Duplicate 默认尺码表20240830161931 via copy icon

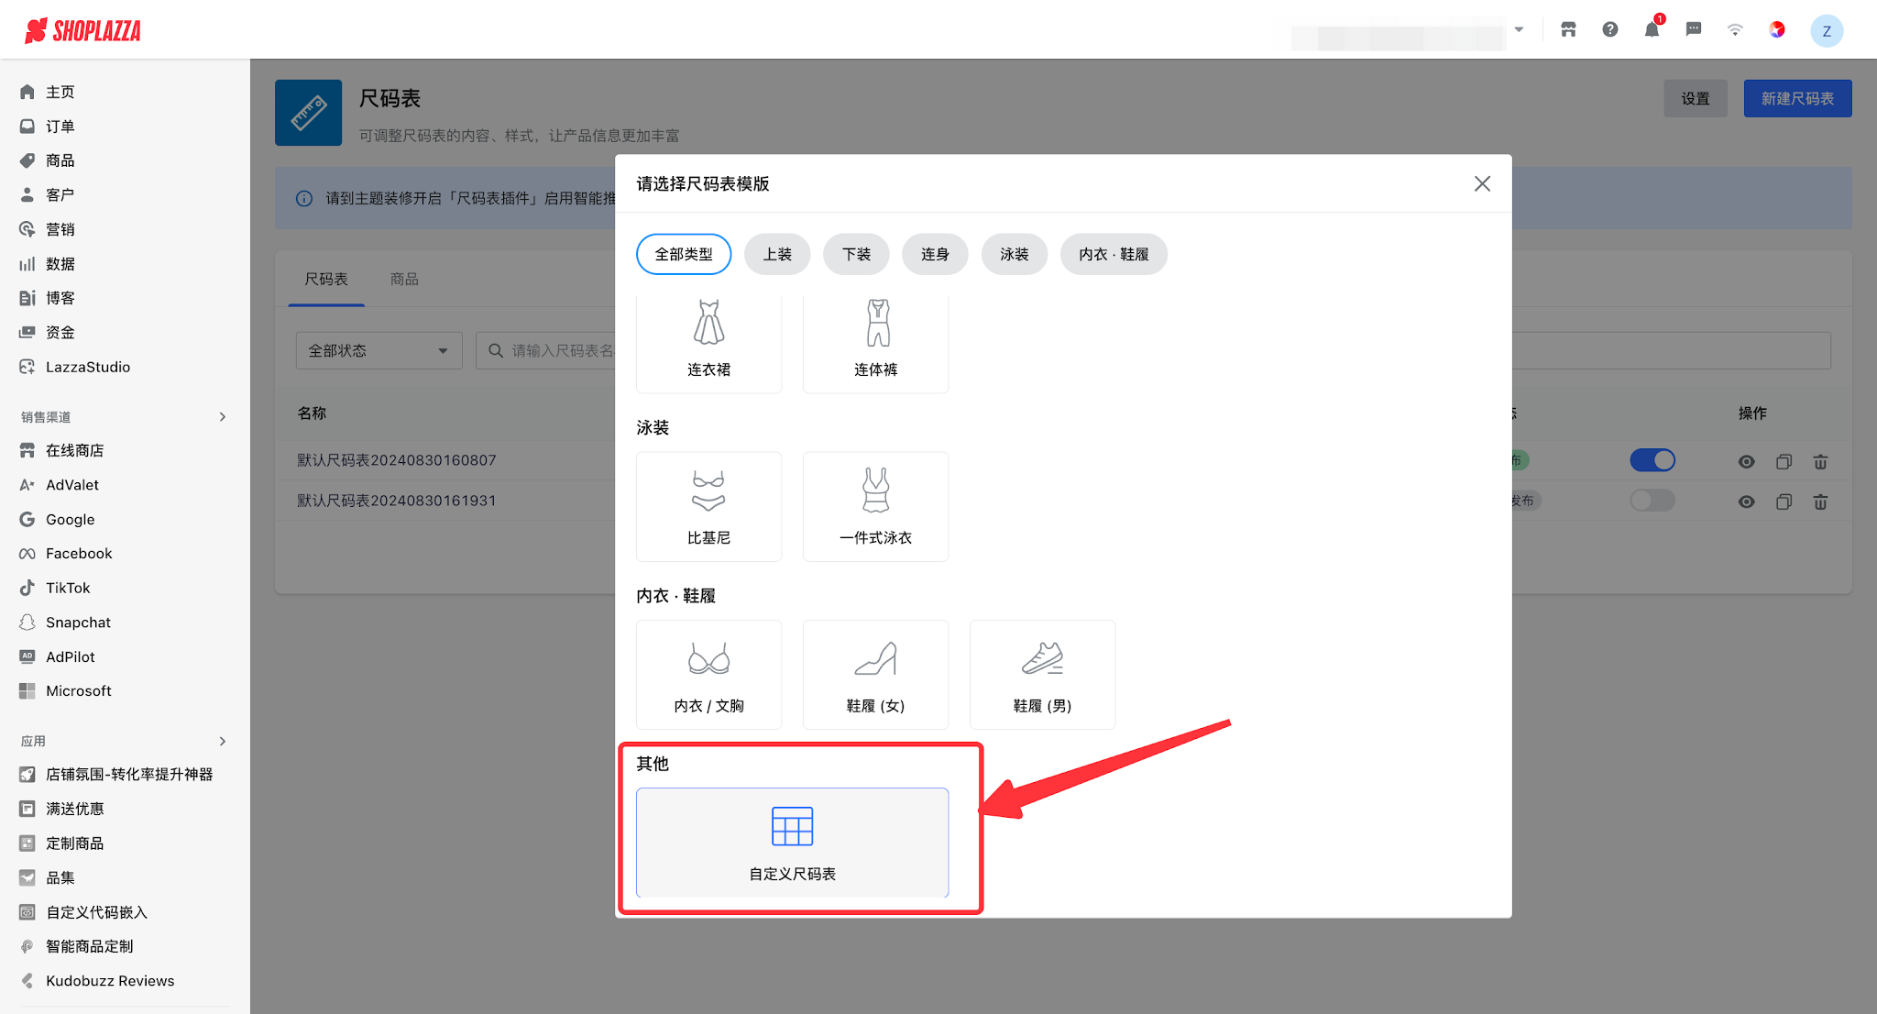[1784, 501]
